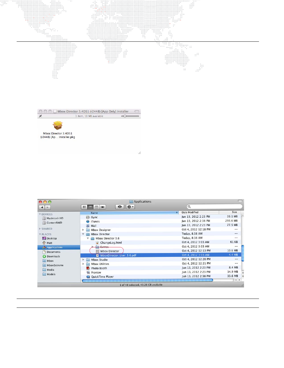284x368 pixels.
Task: Click the 293.6 MB size of iTunes
Action: point(231,221)
